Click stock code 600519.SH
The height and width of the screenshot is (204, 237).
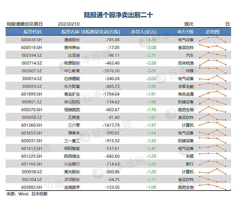click(31, 47)
